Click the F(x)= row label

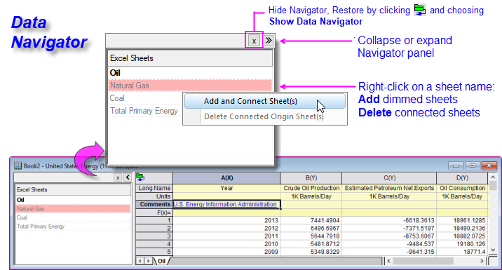tap(154, 212)
